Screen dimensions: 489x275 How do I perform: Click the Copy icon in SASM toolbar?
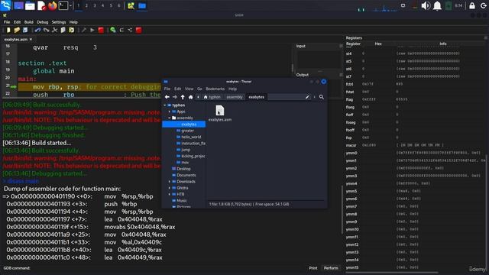[x=63, y=30]
